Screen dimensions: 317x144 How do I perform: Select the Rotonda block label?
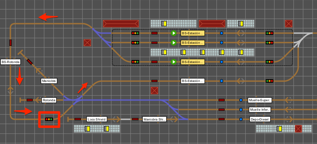pos(49,100)
